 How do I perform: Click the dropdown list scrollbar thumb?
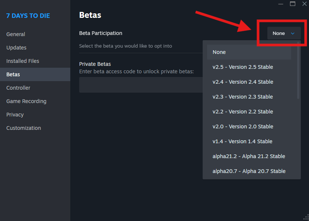[298, 70]
